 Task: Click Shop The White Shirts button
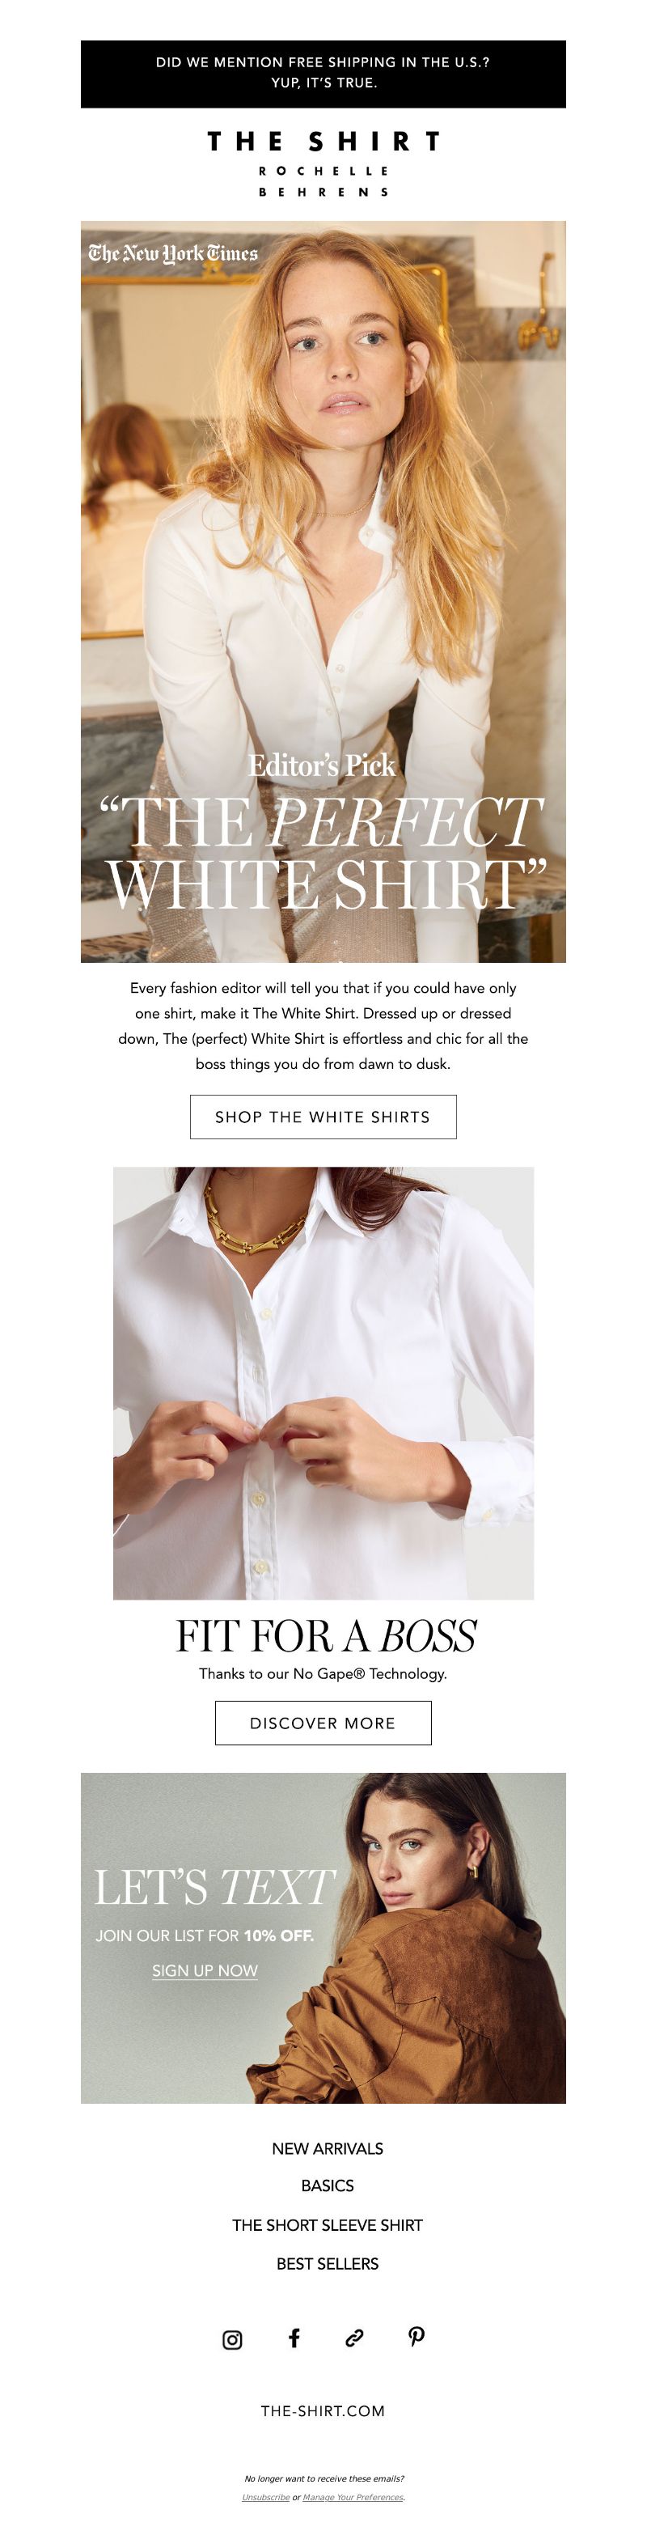323,1116
